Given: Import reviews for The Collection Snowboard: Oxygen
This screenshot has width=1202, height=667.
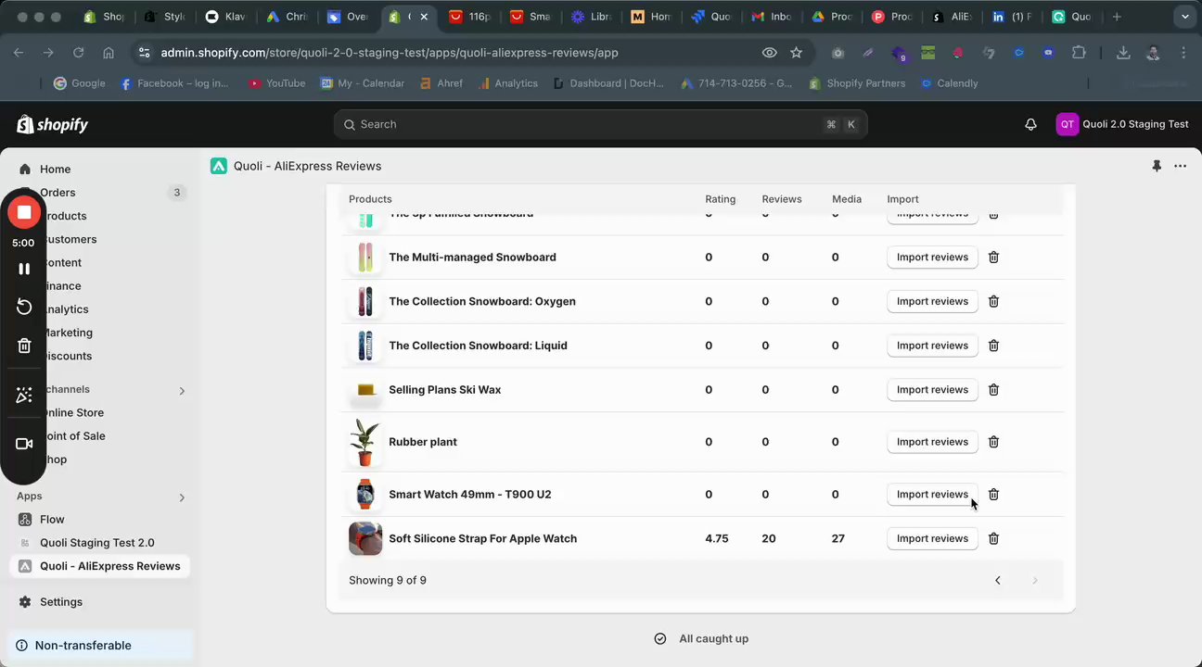Looking at the screenshot, I should click(932, 301).
